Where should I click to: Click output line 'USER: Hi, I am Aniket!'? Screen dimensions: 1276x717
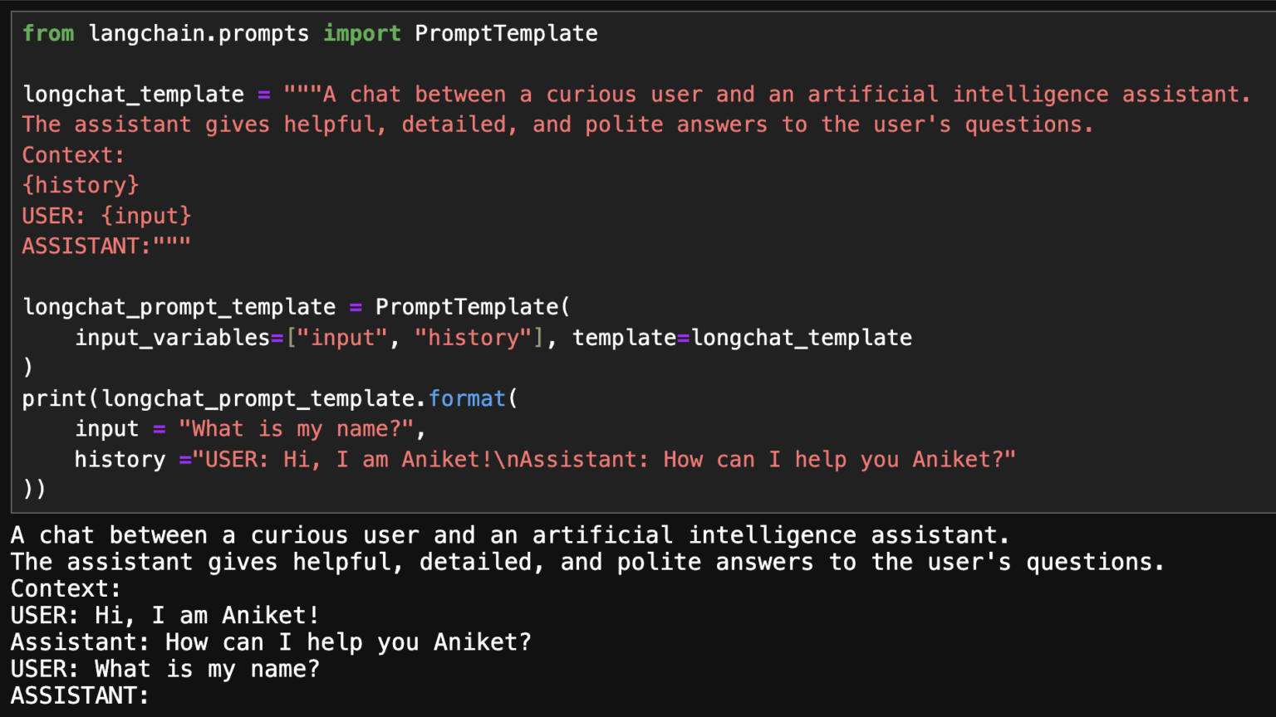(164, 616)
